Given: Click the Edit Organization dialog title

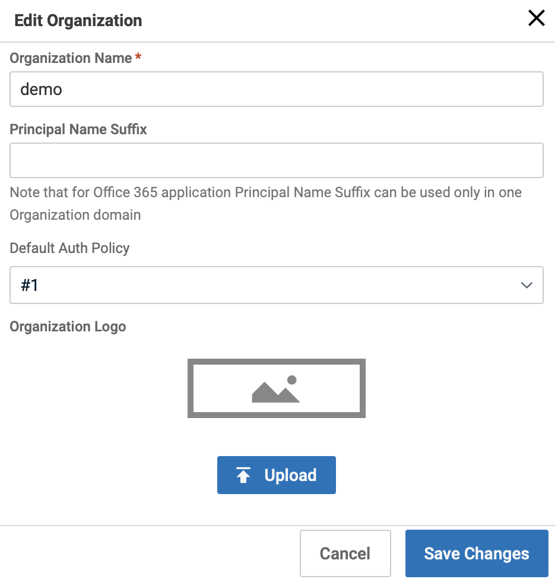Looking at the screenshot, I should [x=78, y=20].
